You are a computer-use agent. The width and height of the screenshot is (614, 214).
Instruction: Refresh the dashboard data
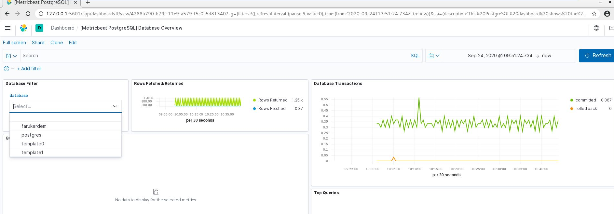(x=596, y=56)
